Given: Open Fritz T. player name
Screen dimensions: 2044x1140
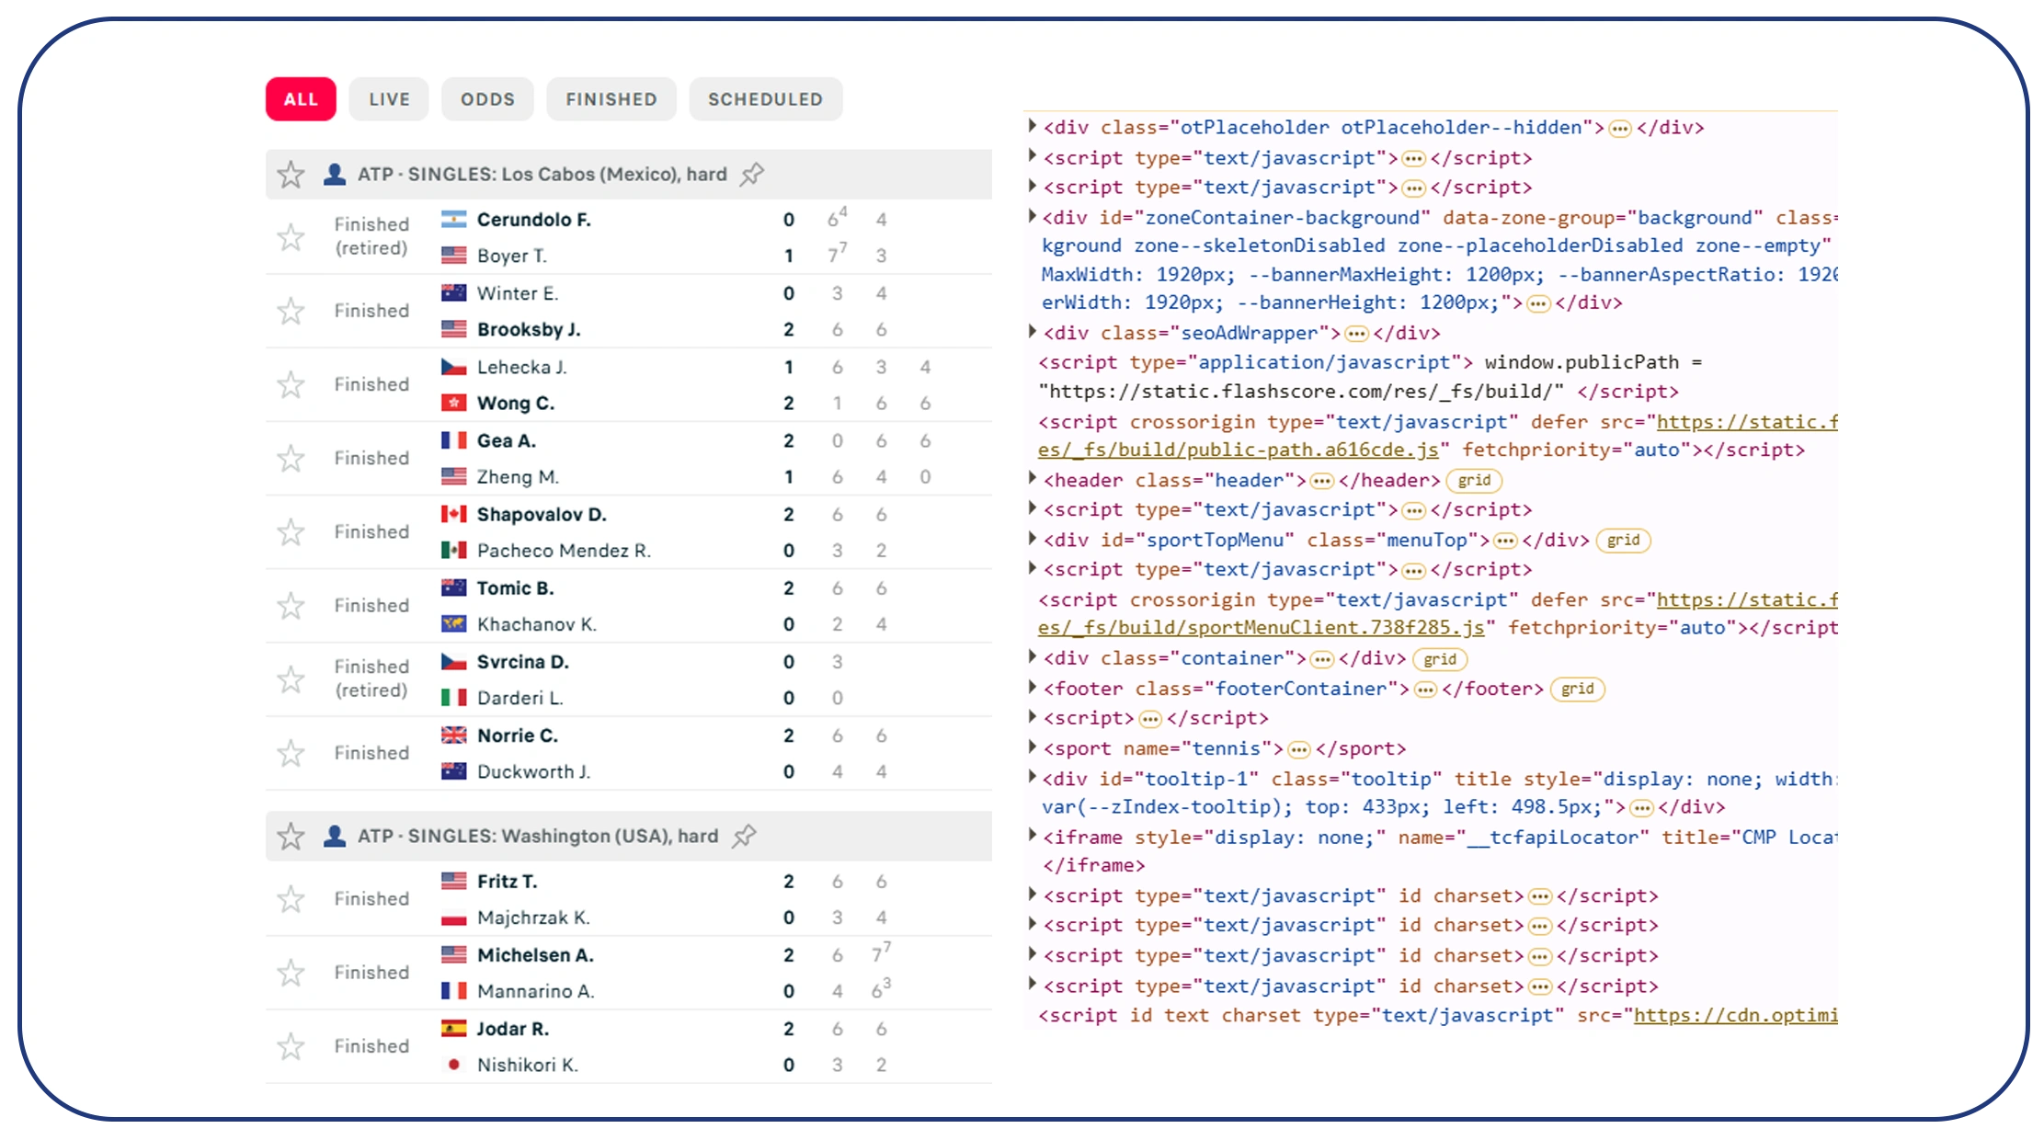Looking at the screenshot, I should pyautogui.click(x=507, y=881).
